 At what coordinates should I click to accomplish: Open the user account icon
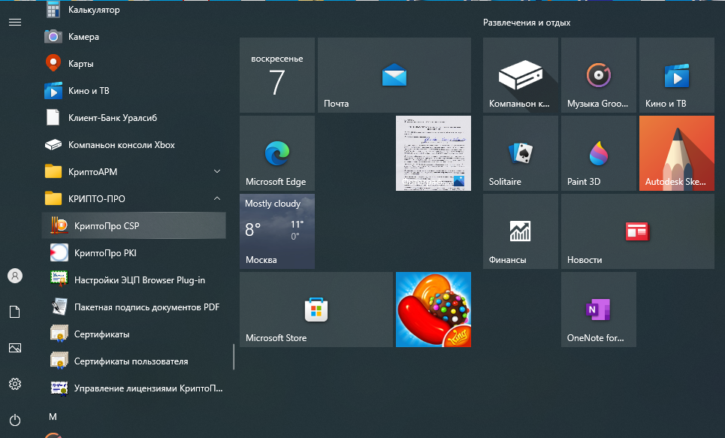click(15, 276)
